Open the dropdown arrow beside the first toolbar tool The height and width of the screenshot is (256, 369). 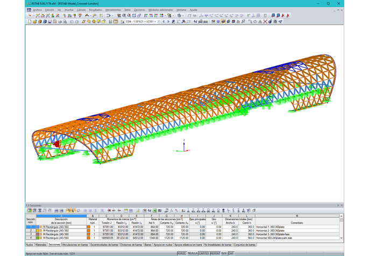[x=34, y=16]
